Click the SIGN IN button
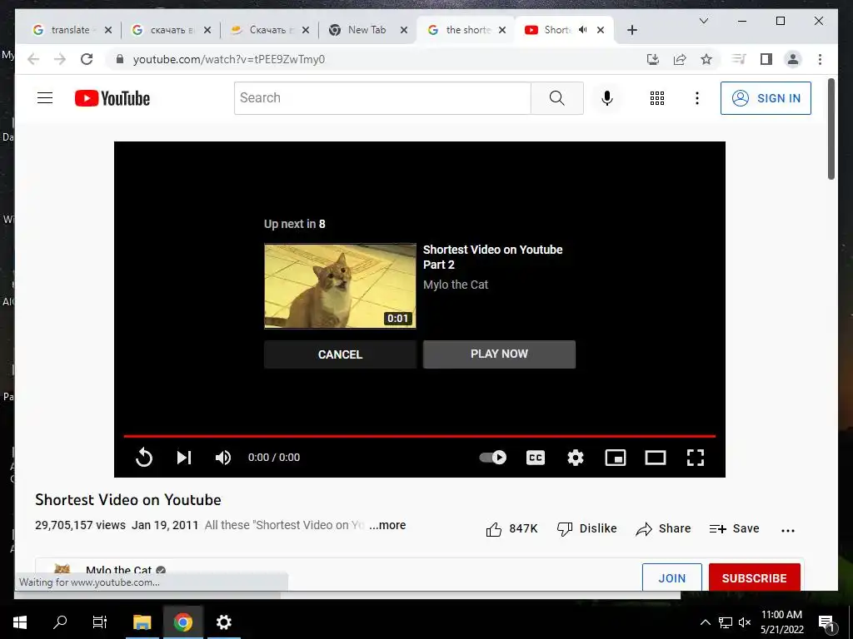Viewport: 853px width, 639px height. [x=766, y=98]
